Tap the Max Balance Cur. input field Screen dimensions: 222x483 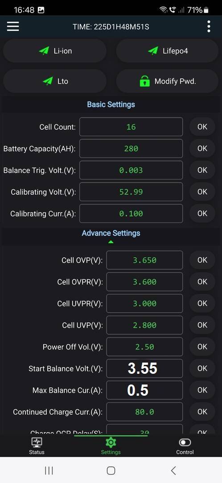click(x=144, y=390)
